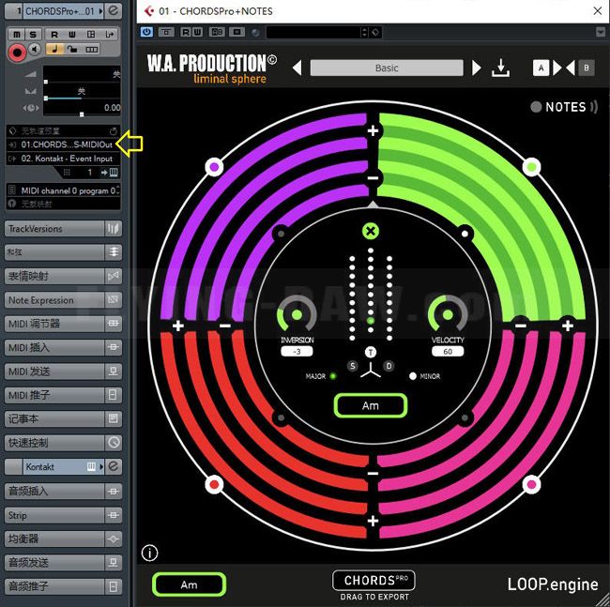This screenshot has height=607, width=610.
Task: Click the plus button between green and pink arcs
Action: click(x=568, y=326)
